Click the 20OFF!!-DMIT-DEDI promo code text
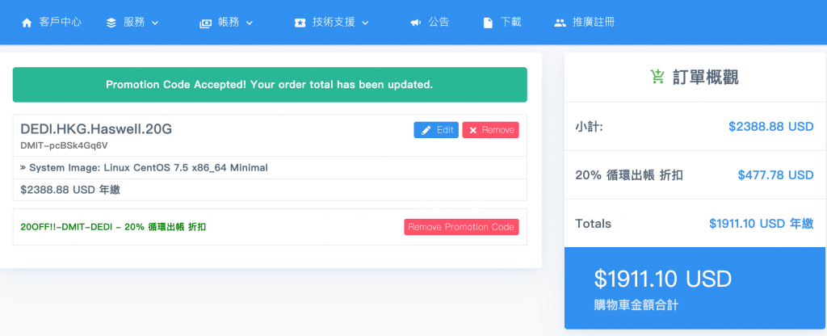827x336 pixels. pos(113,227)
